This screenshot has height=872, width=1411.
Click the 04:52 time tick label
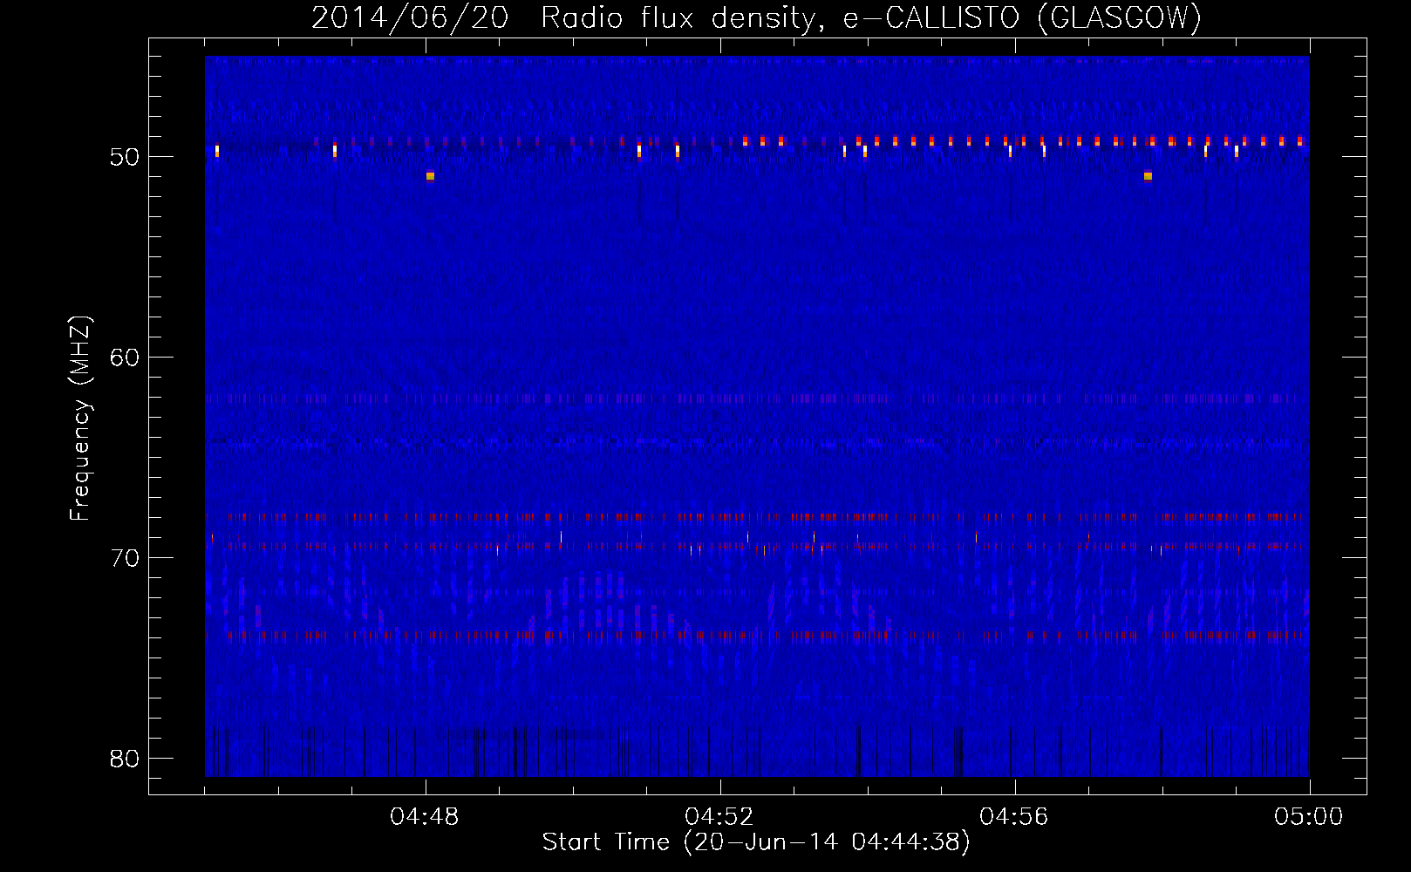pyautogui.click(x=719, y=817)
